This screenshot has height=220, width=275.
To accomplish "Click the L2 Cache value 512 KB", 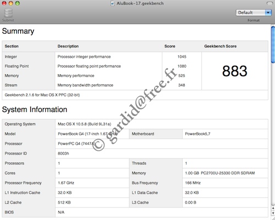I will 64,202.
